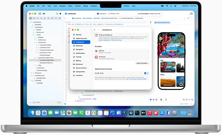Open the Editor menu

point(70,6)
